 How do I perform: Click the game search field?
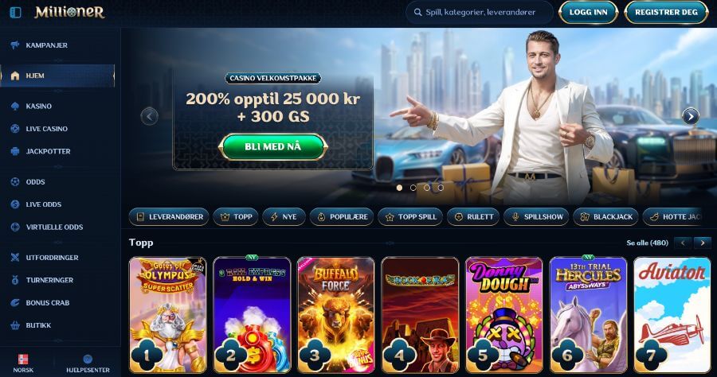[x=480, y=12]
